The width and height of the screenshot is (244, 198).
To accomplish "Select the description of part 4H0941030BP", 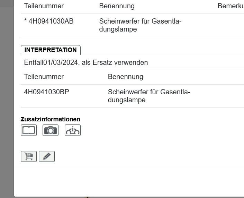I will point(149,96).
